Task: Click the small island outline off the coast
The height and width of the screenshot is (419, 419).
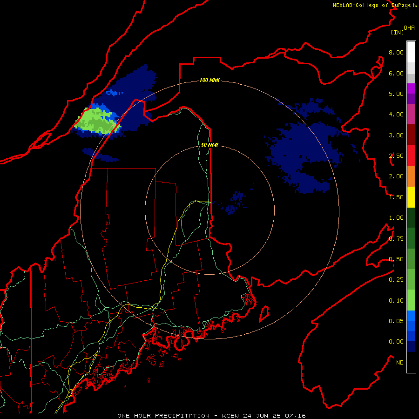Action: [x=264, y=314]
